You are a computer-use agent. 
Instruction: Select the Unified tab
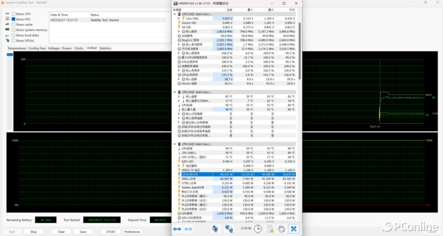91,48
